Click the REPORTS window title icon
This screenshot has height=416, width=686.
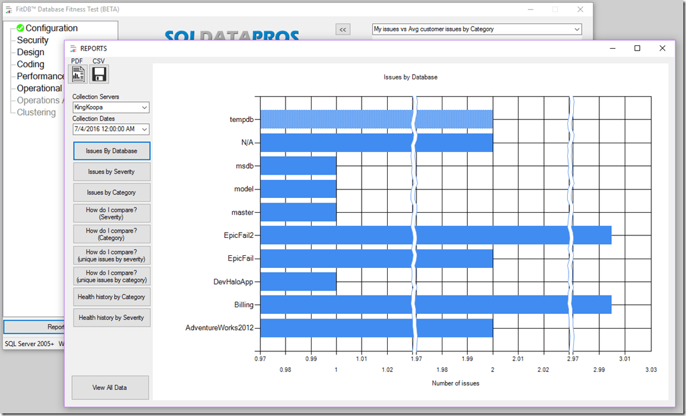(x=73, y=49)
